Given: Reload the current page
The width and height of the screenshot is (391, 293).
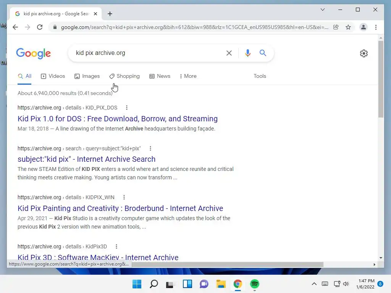Looking at the screenshot, I should coord(40,27).
